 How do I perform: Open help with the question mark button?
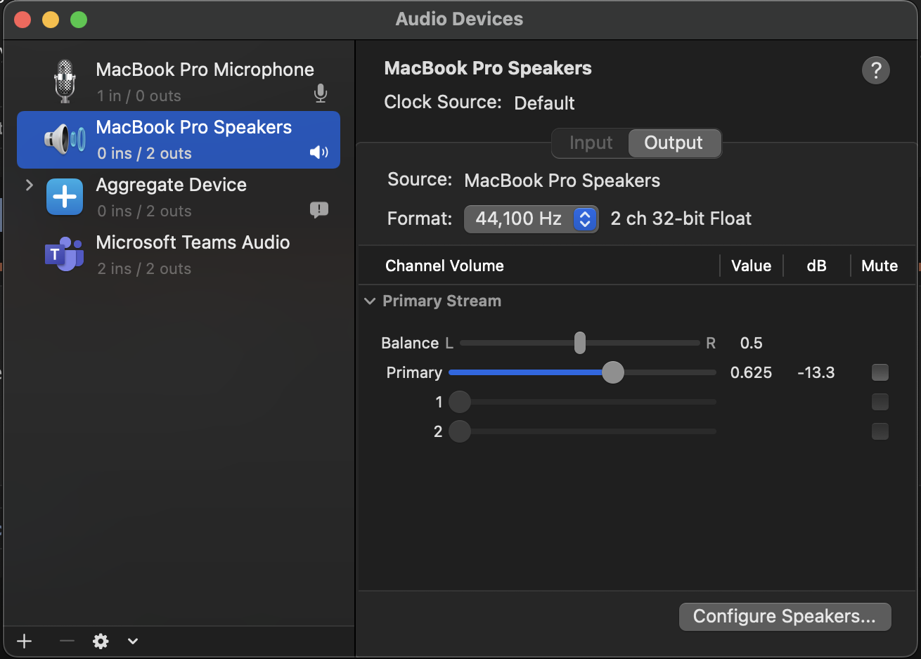click(x=876, y=70)
